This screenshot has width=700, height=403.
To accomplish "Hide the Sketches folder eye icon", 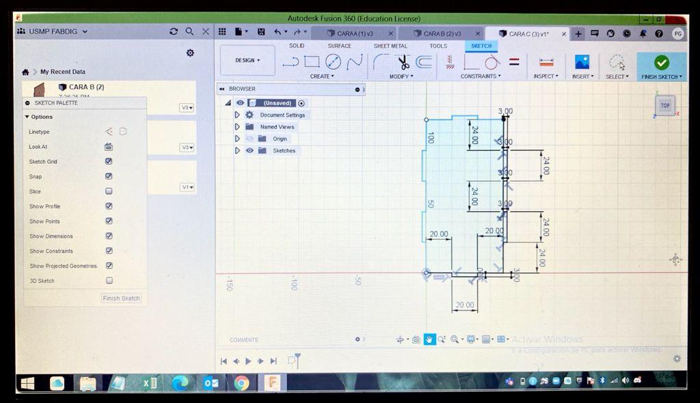I will (250, 150).
